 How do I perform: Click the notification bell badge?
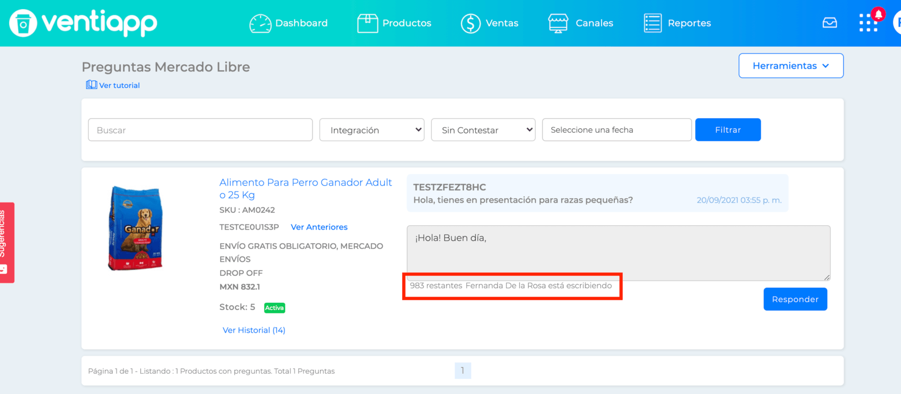coord(878,14)
